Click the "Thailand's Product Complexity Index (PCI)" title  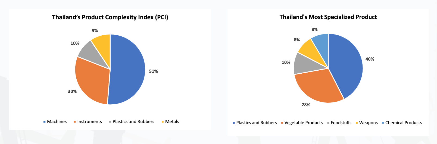pyautogui.click(x=110, y=17)
